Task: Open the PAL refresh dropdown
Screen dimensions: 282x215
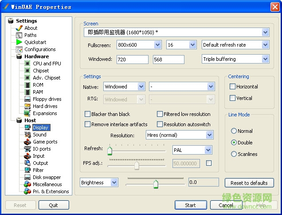Action: [208, 150]
